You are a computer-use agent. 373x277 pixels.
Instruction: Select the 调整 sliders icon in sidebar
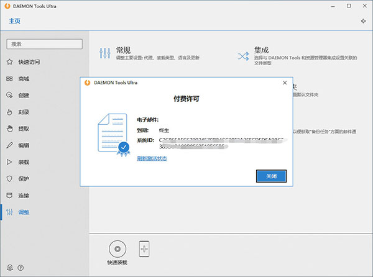[x=9, y=212]
